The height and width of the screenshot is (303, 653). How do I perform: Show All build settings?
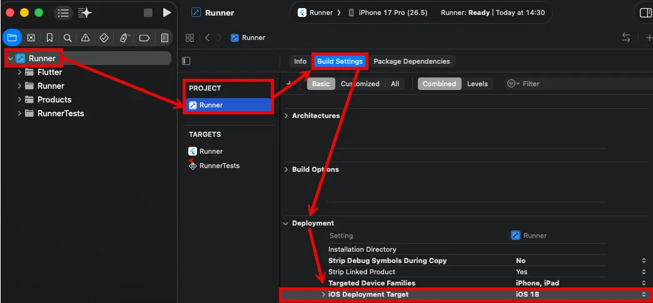(x=395, y=84)
